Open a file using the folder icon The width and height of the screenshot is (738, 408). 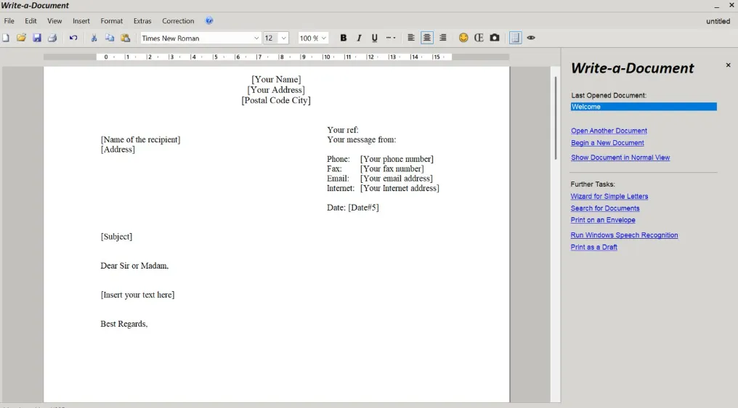pyautogui.click(x=21, y=38)
